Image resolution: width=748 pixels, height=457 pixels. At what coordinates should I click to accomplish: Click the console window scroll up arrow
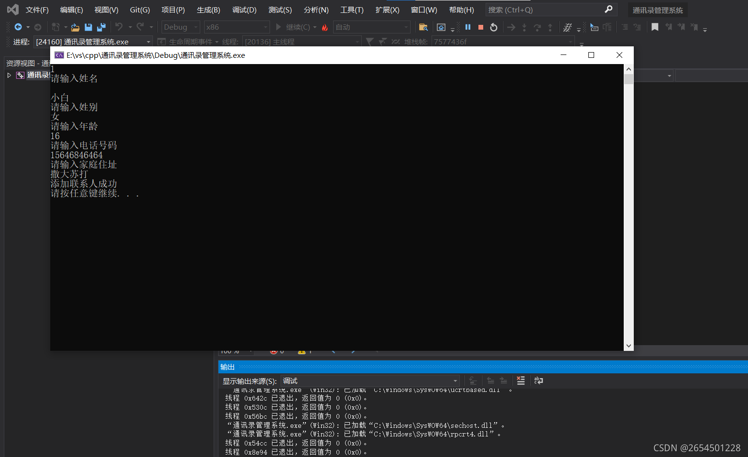[x=629, y=69]
